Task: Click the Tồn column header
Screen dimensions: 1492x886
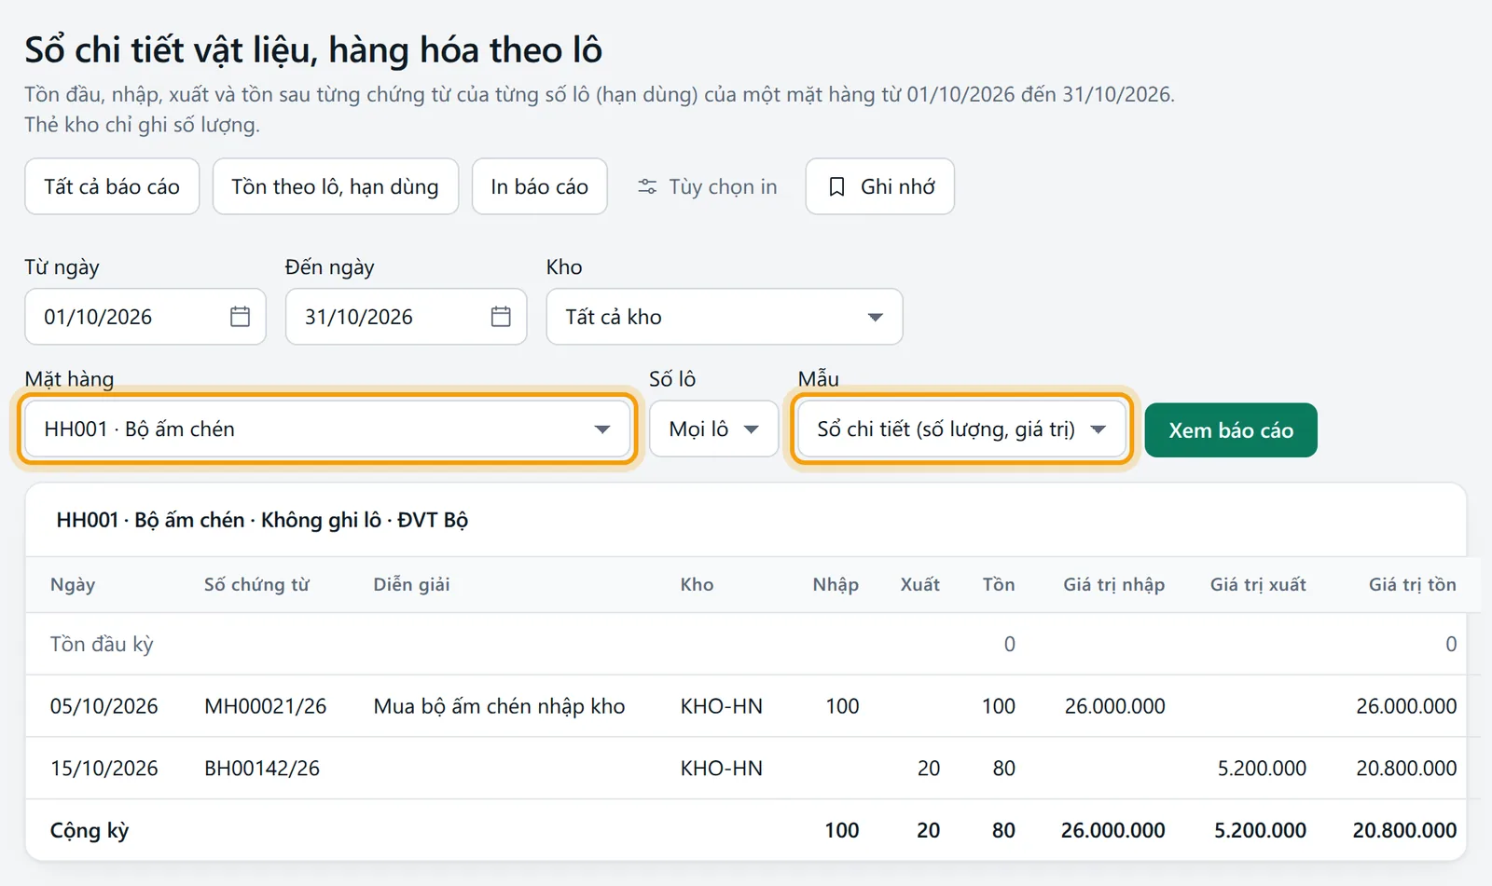Action: (999, 585)
